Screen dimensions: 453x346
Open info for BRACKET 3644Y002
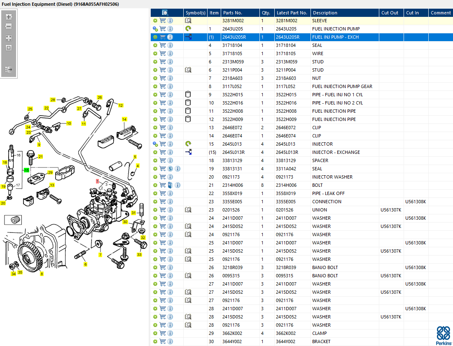coord(170,341)
